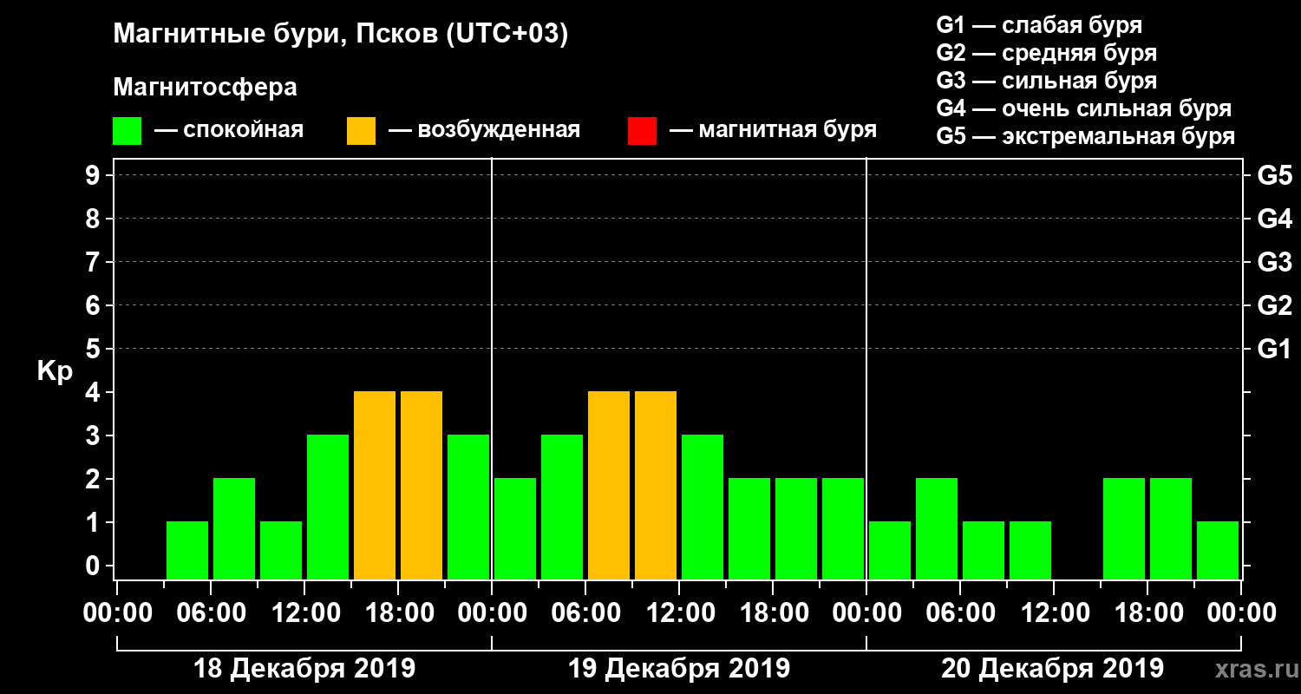Select the 'G3 — сильная буря' legend line
The image size is (1301, 694).
pos(1047,82)
